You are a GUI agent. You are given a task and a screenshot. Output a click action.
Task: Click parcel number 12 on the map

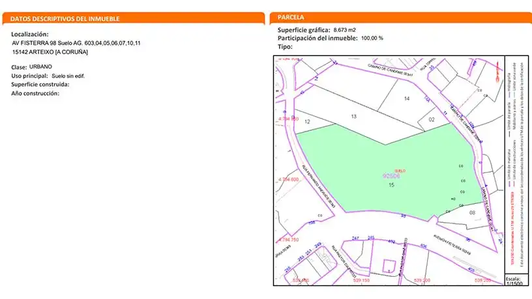307,122
